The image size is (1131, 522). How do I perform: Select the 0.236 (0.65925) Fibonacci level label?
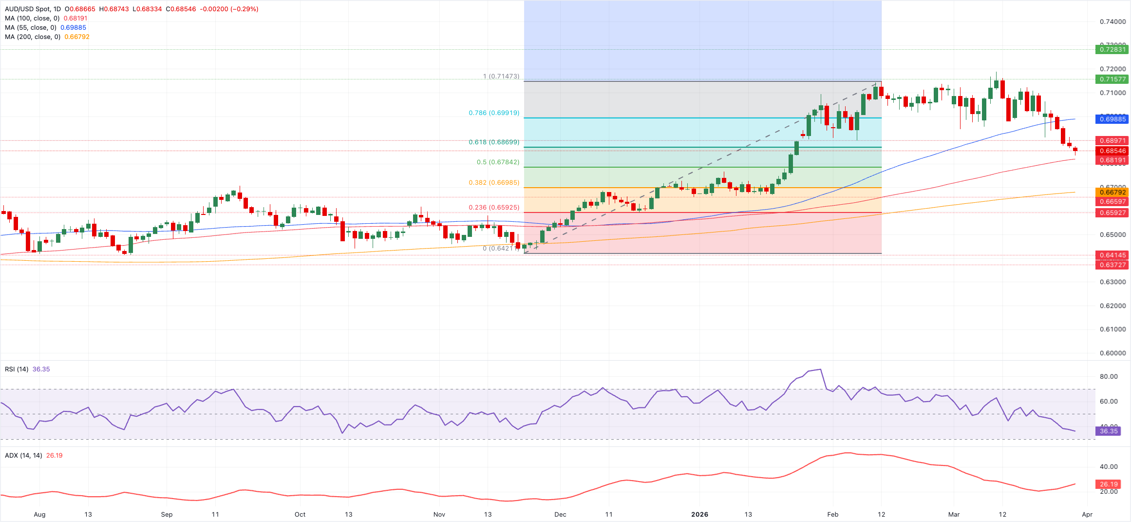(493, 208)
